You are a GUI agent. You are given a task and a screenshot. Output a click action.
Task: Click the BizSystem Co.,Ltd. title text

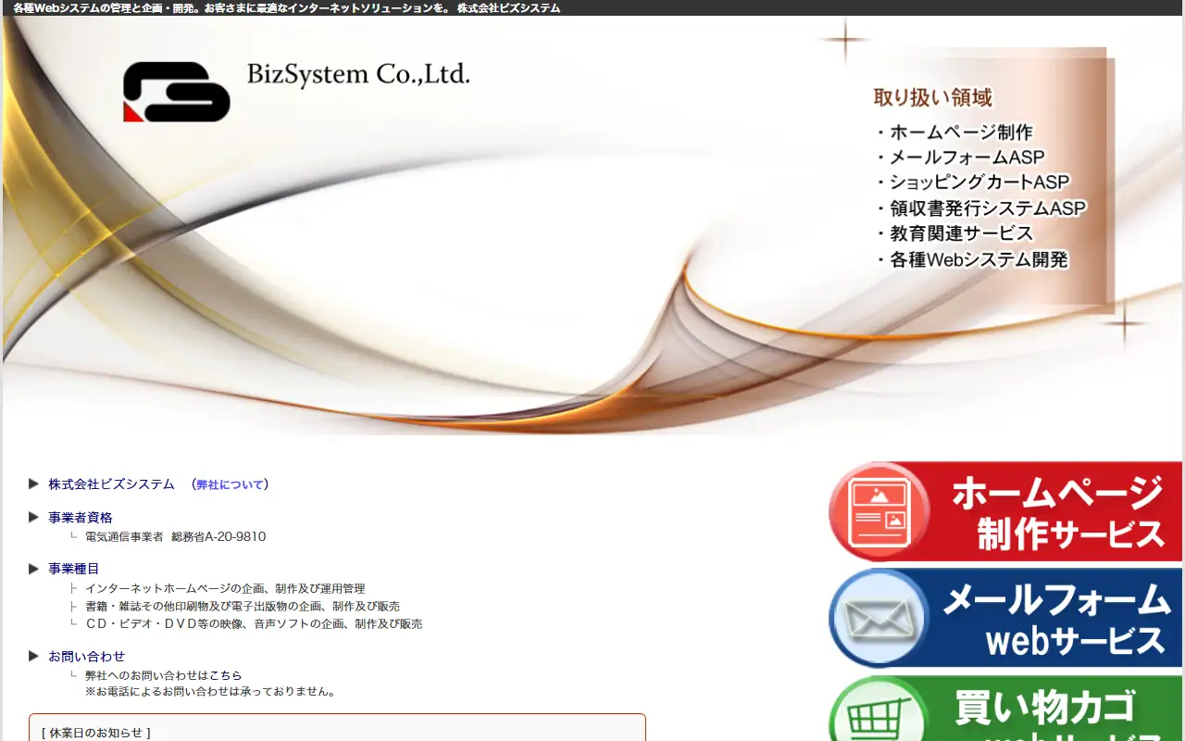click(358, 74)
